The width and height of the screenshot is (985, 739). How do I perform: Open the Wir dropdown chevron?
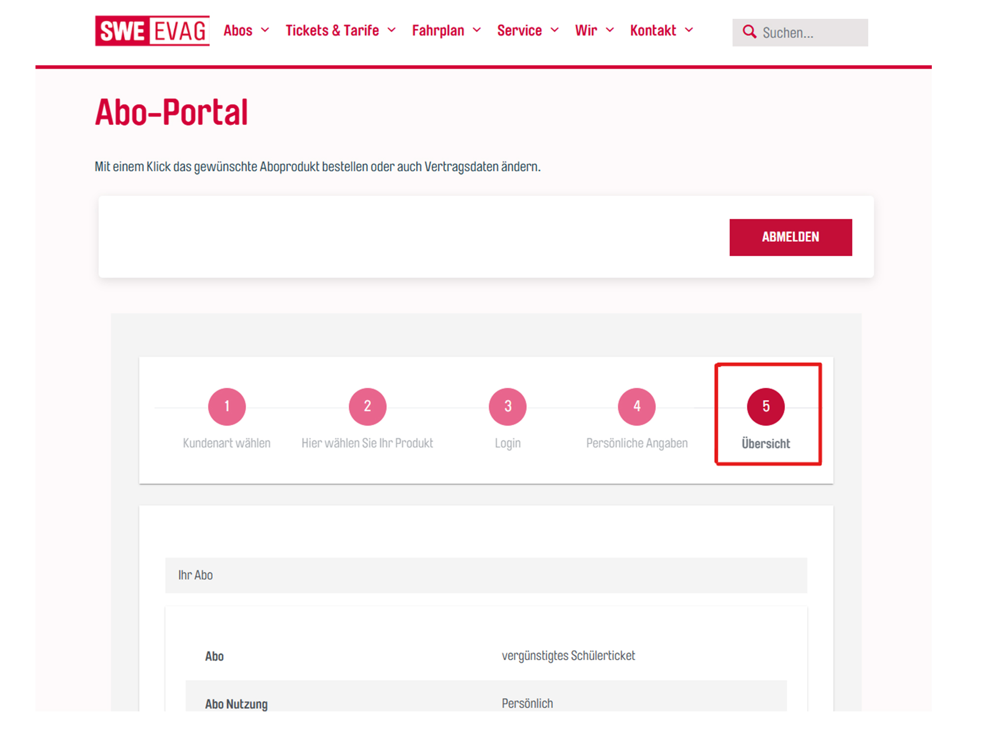point(610,30)
